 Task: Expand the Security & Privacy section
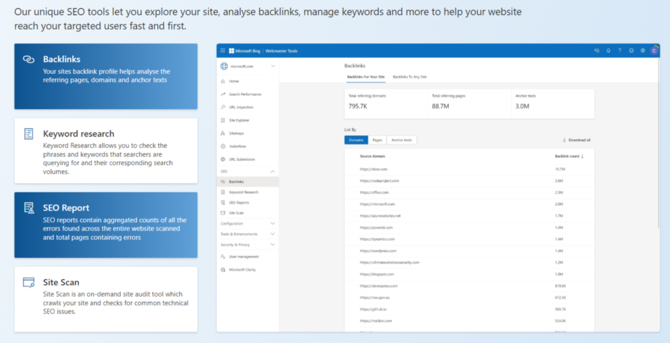pos(272,244)
